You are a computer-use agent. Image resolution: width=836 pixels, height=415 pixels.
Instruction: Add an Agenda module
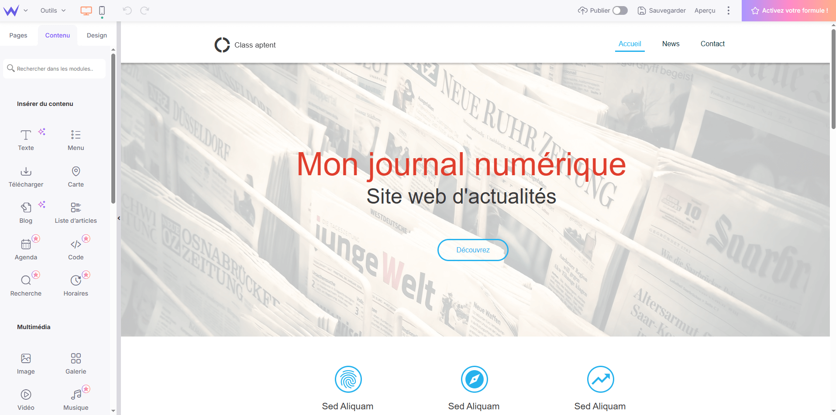(26, 249)
